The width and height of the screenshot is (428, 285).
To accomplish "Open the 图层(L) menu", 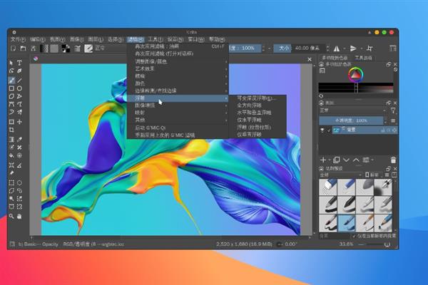I will [x=96, y=39].
